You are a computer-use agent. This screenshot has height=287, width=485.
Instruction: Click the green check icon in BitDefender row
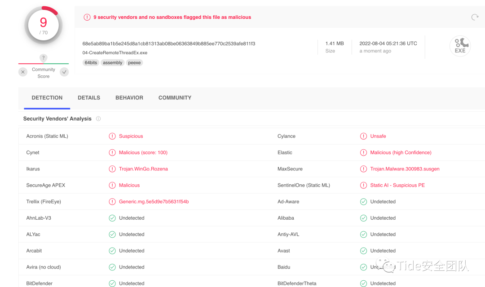click(112, 283)
